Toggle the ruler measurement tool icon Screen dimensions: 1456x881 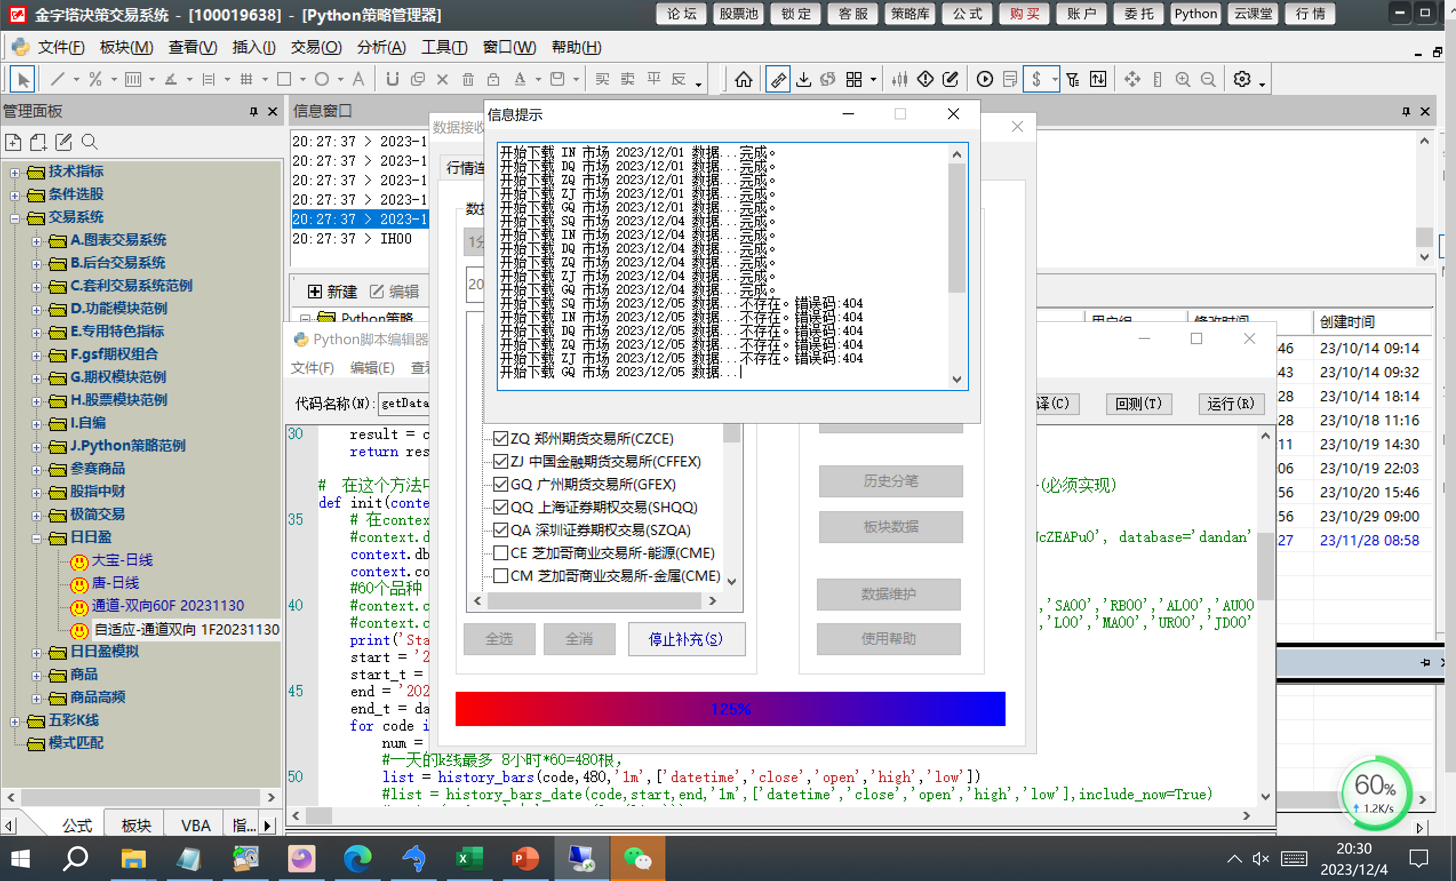pyautogui.click(x=777, y=79)
